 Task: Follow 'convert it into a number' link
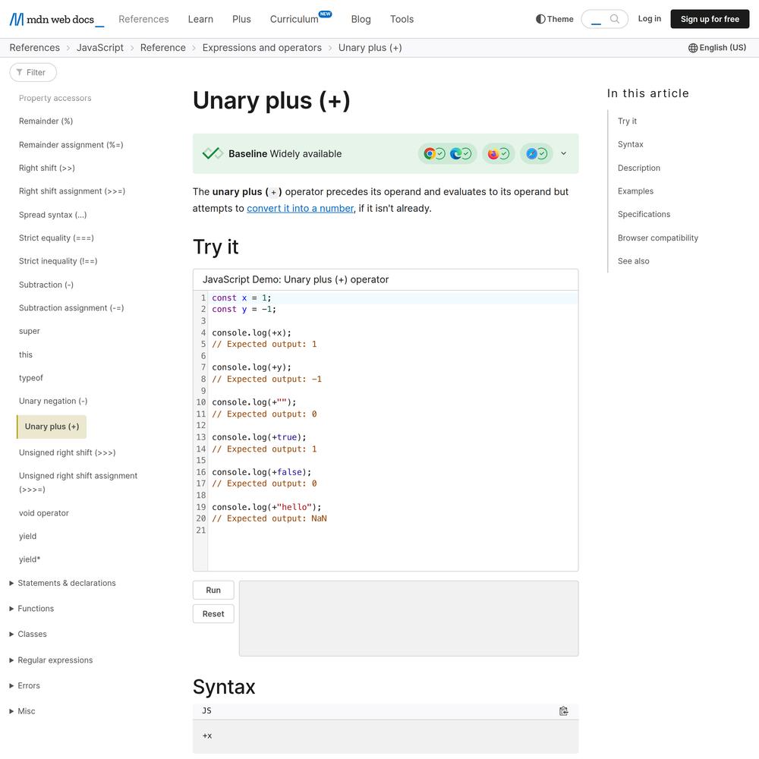(x=300, y=208)
